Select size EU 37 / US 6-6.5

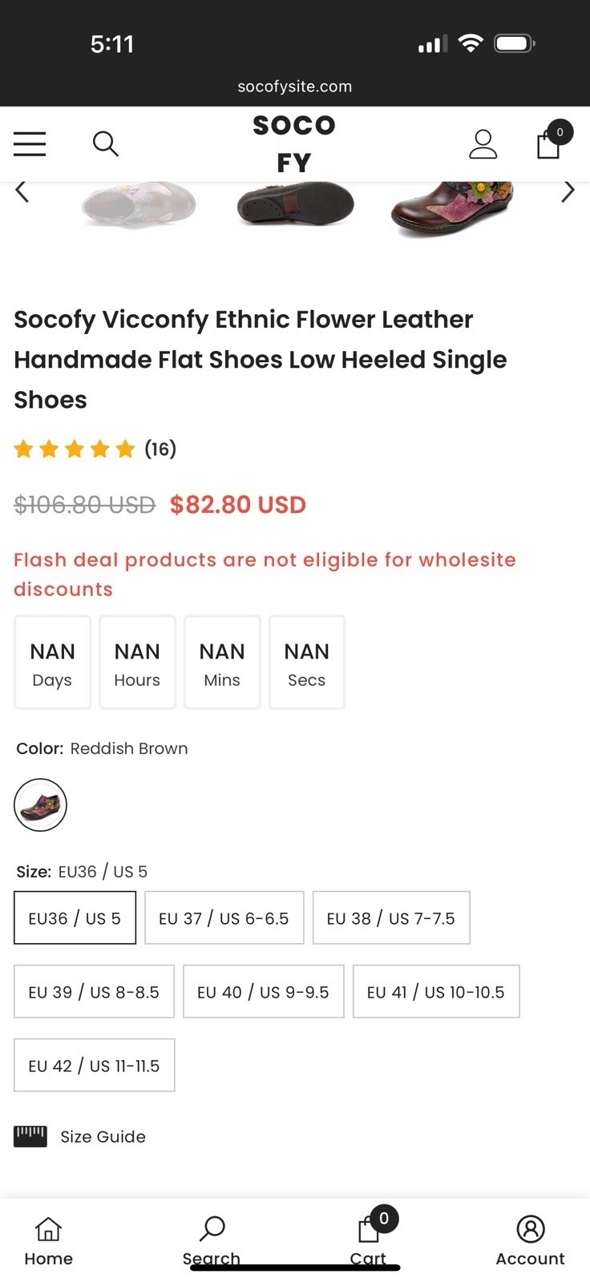[x=224, y=918]
